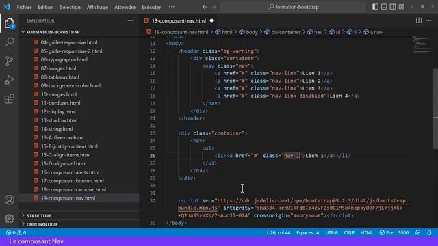Open file 17-composant-bouton.html

(x=72, y=180)
